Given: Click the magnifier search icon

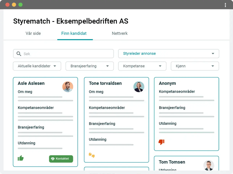Looking at the screenshot, I should click(x=19, y=54).
